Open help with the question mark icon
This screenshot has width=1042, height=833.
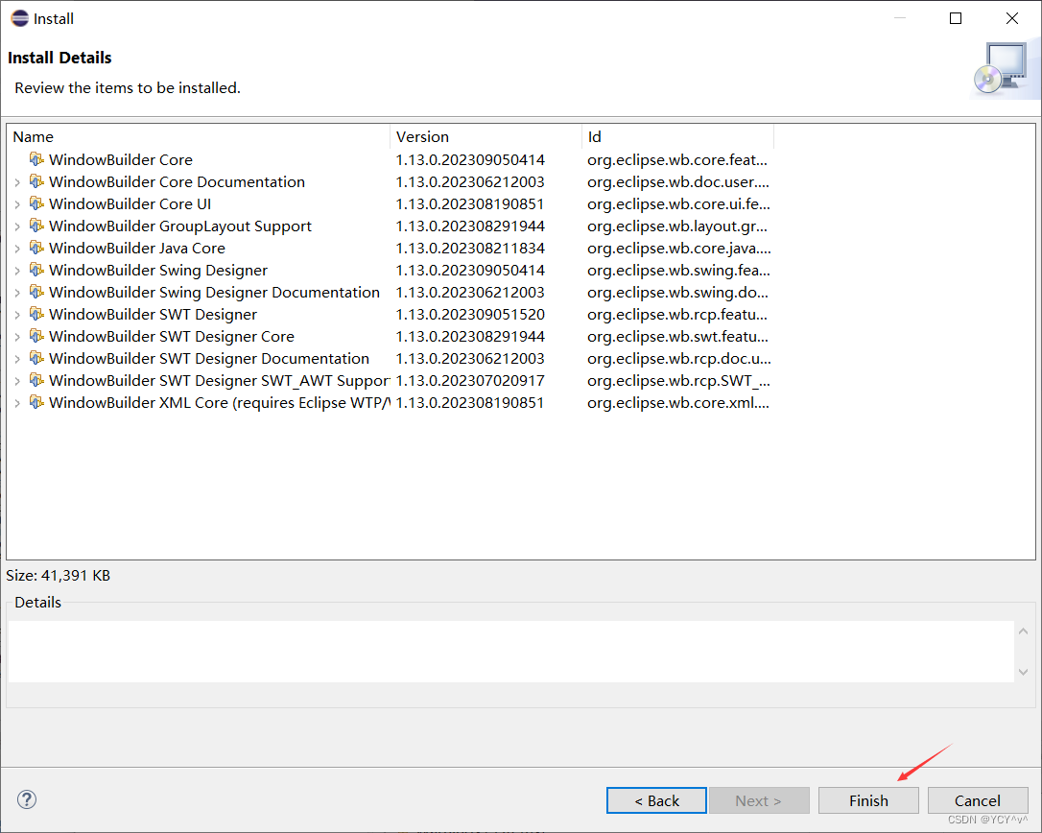[x=27, y=799]
